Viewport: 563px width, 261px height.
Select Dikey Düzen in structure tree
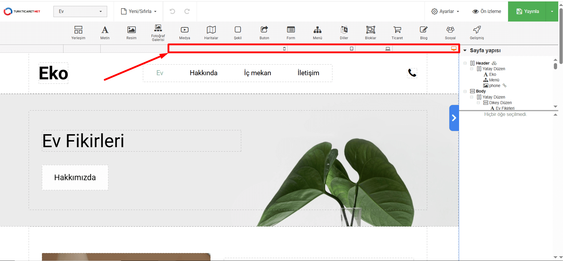pyautogui.click(x=500, y=103)
